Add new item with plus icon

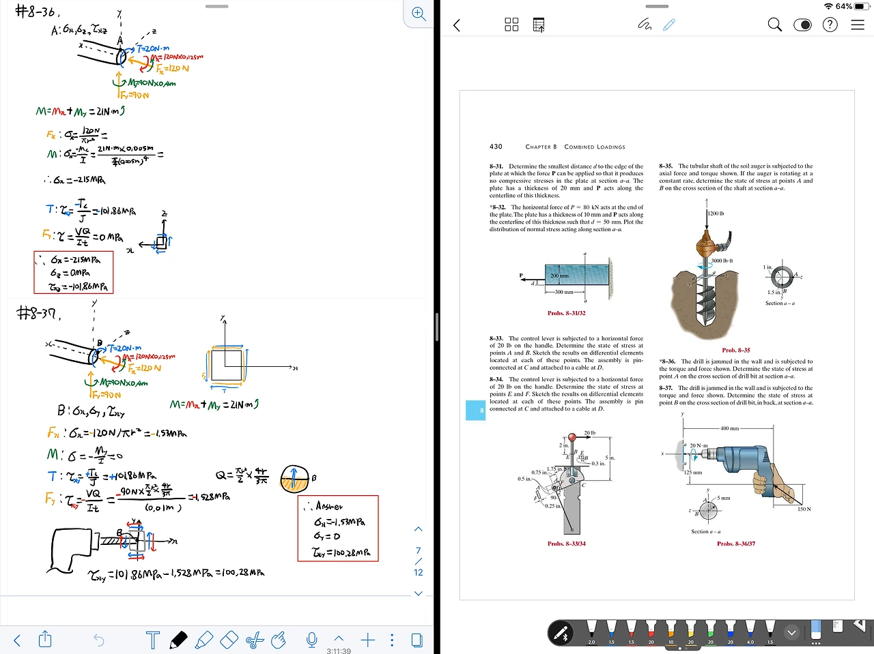[368, 640]
